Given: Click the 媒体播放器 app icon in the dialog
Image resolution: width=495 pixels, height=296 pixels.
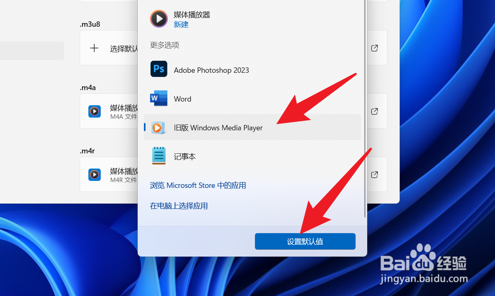Looking at the screenshot, I should click(159, 19).
